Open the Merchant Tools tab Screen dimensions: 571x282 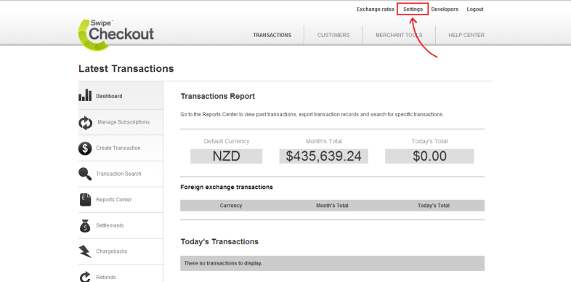pyautogui.click(x=399, y=36)
